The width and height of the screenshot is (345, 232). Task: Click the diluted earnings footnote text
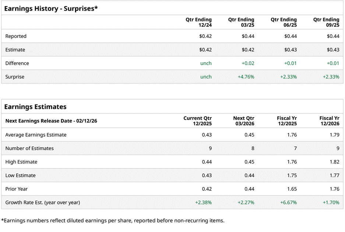point(113,221)
